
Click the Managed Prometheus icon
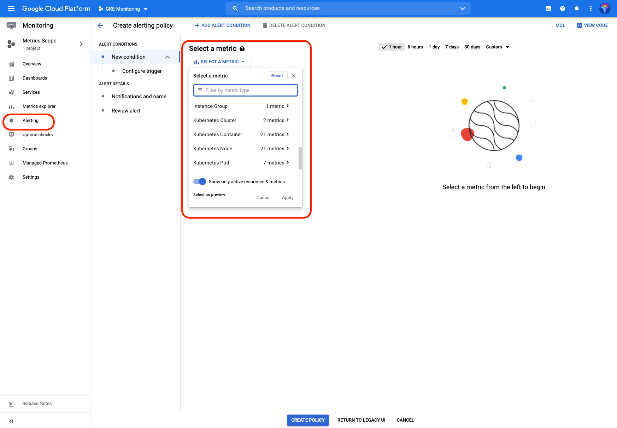11,163
